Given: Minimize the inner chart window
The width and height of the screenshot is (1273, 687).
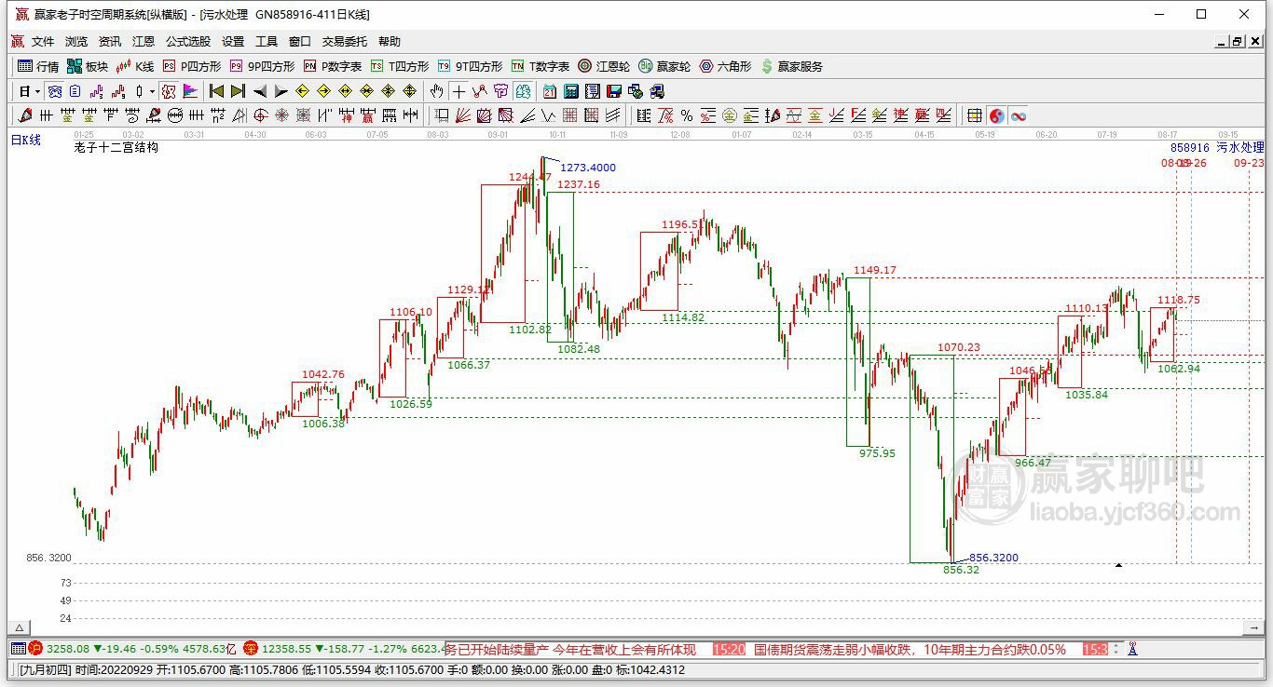Looking at the screenshot, I should [1222, 42].
